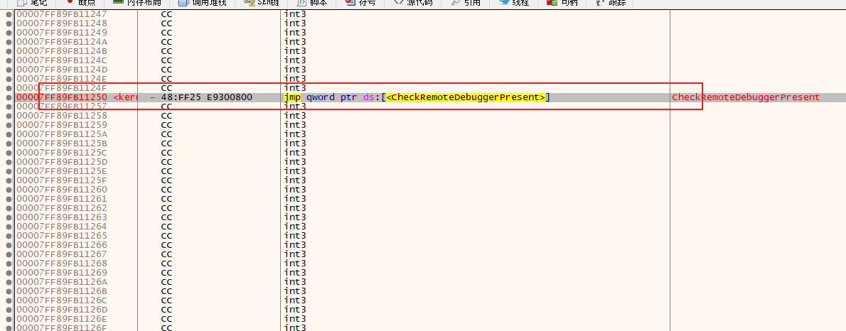Toggle breakpoint bullet at address 00007FF89FB11247
846x331 pixels.
(9, 14)
